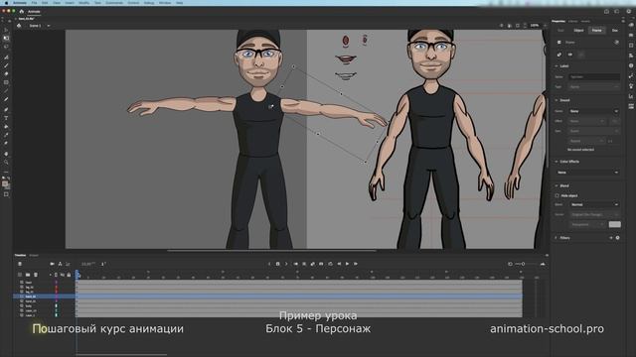Image resolution: width=636 pixels, height=357 pixels.
Task: Switch to the Doc tab in Properties
Action: coord(615,31)
